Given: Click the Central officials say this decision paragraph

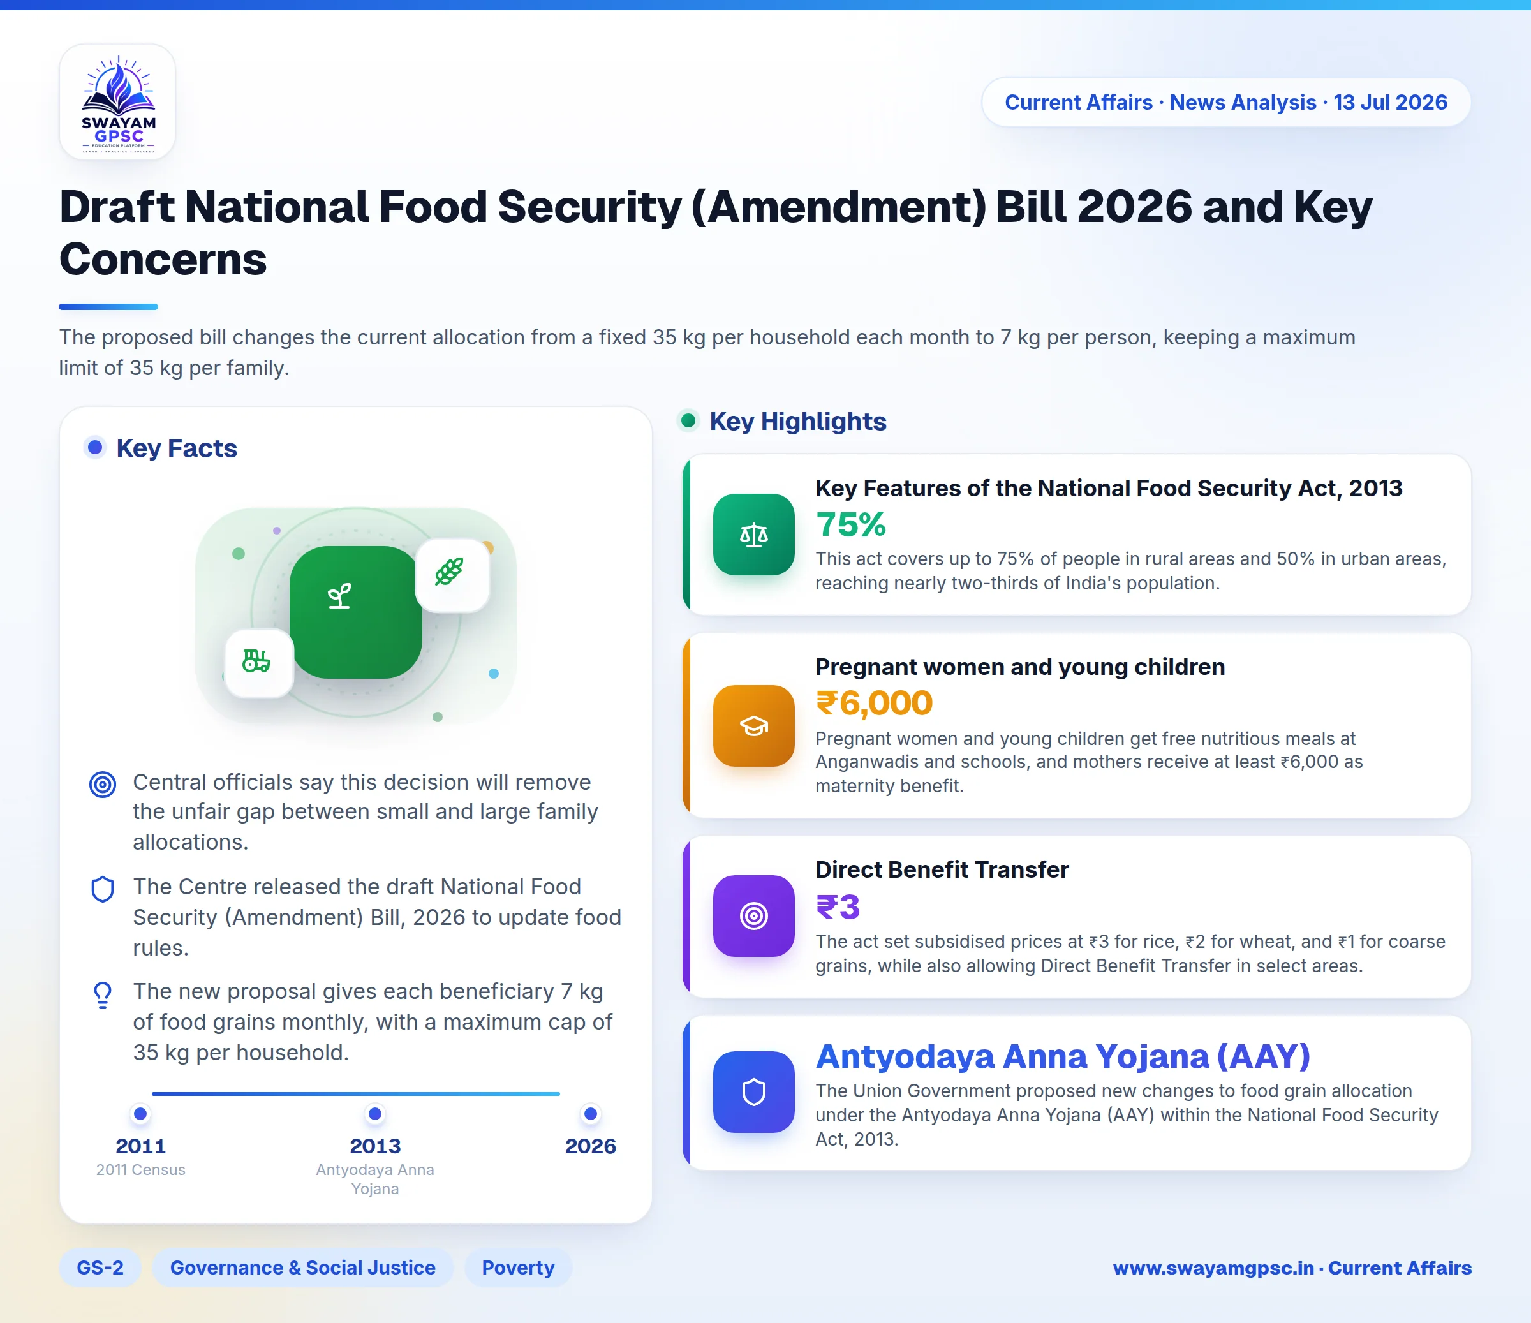Looking at the screenshot, I should click(366, 812).
